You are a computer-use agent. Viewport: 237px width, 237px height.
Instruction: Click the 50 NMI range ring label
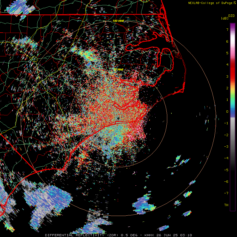[118, 70]
